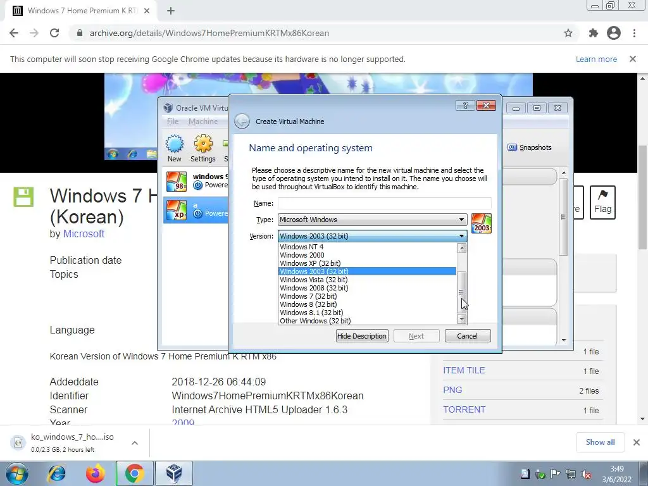Click the back arrow in Create Virtual Machine
Image resolution: width=648 pixels, height=486 pixels.
click(x=242, y=121)
